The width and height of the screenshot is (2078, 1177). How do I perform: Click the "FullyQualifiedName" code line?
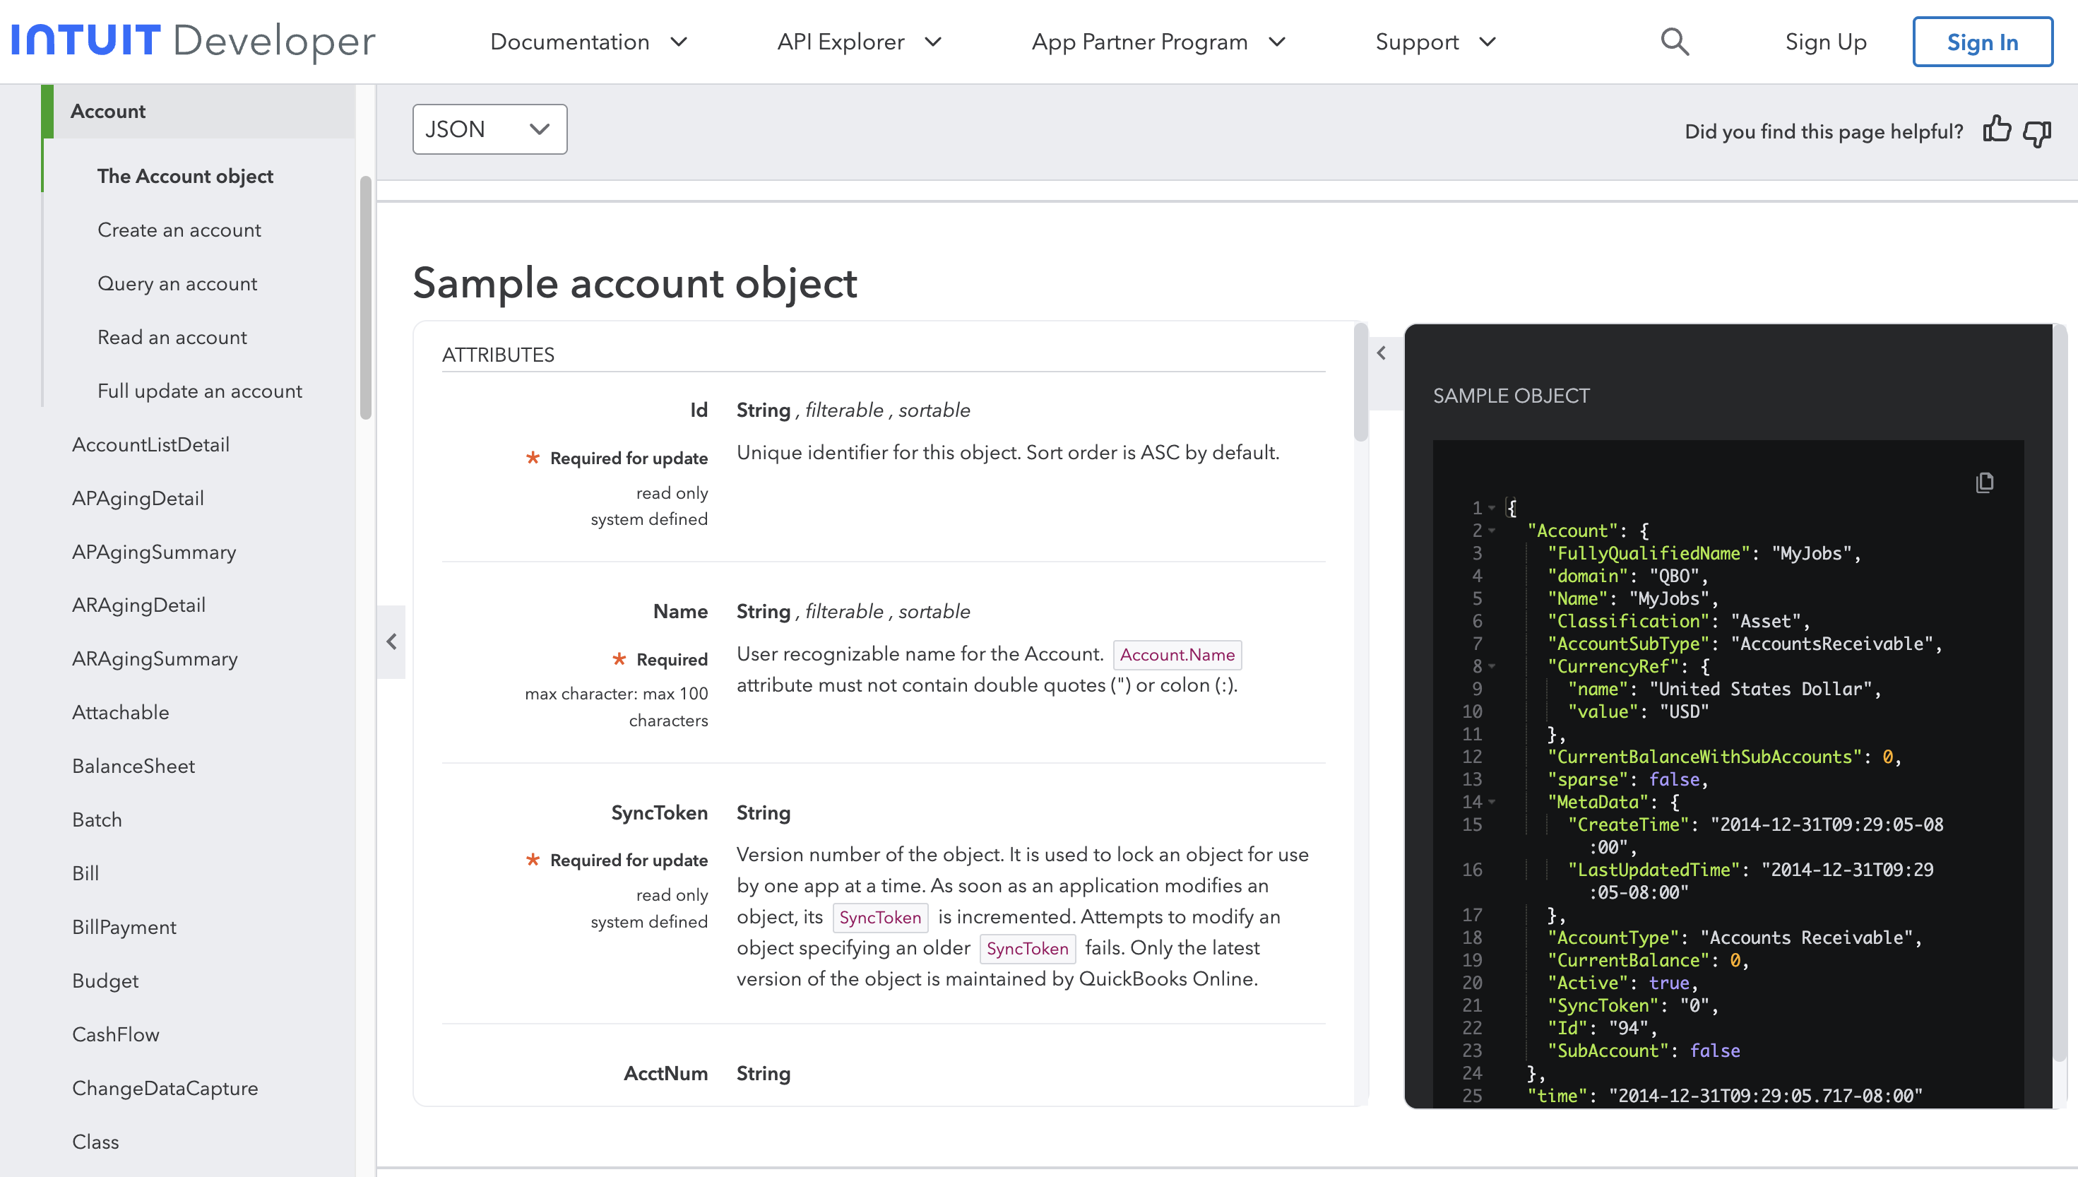(1703, 554)
